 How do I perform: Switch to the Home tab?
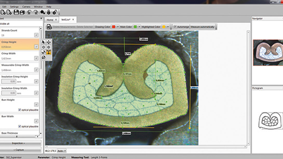tap(50, 20)
